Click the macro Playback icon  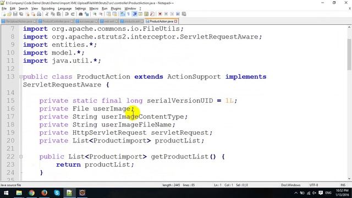[172, 14]
